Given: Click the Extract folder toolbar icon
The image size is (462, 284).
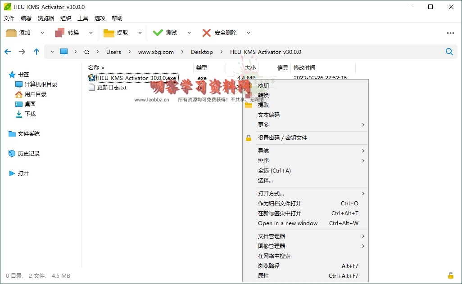Looking at the screenshot, I should [109, 33].
